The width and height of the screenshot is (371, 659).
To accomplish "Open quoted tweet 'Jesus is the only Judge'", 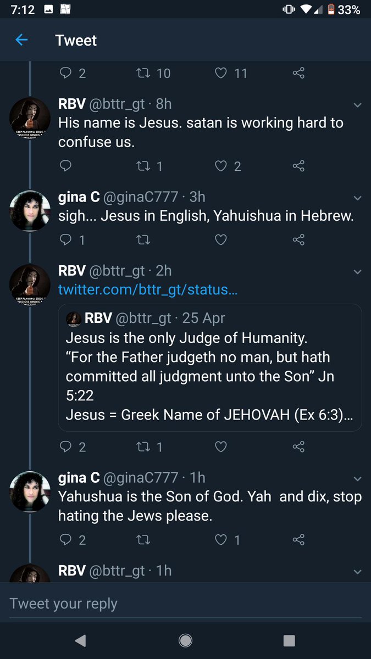I will point(209,367).
